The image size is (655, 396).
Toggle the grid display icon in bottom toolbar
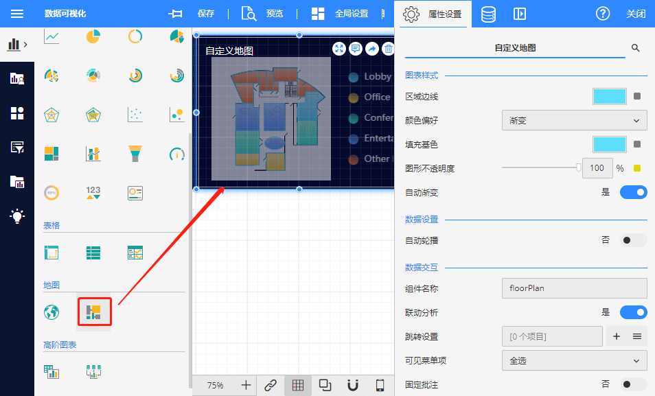(298, 385)
